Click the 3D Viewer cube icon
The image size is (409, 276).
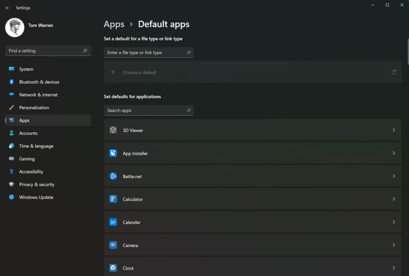113,130
